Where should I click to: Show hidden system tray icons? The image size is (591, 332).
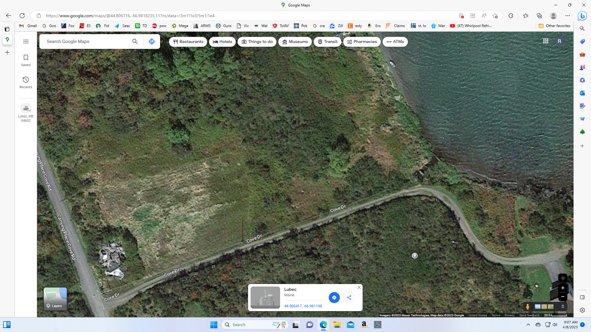pyautogui.click(x=528, y=325)
